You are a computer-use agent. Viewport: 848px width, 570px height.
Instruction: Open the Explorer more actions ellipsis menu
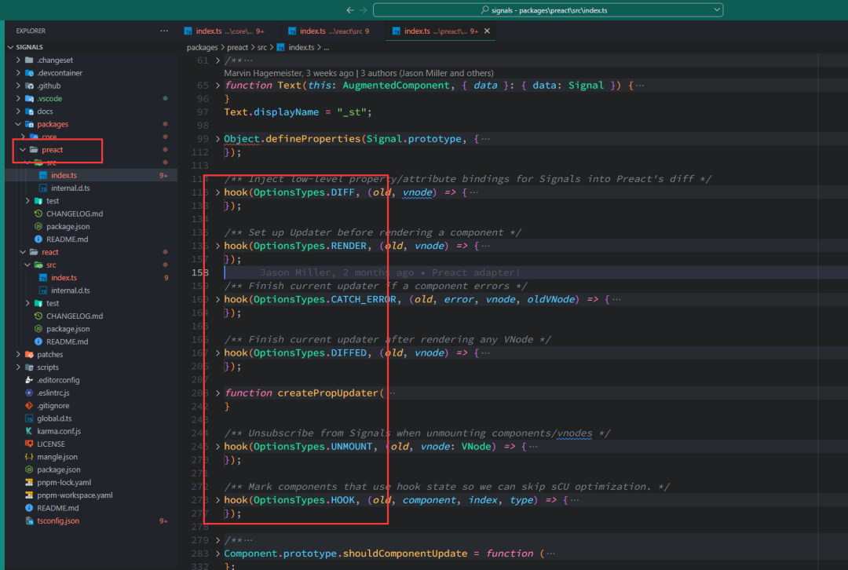[163, 31]
